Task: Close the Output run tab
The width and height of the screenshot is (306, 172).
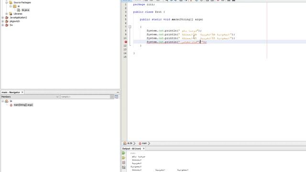Action: (x=143, y=149)
